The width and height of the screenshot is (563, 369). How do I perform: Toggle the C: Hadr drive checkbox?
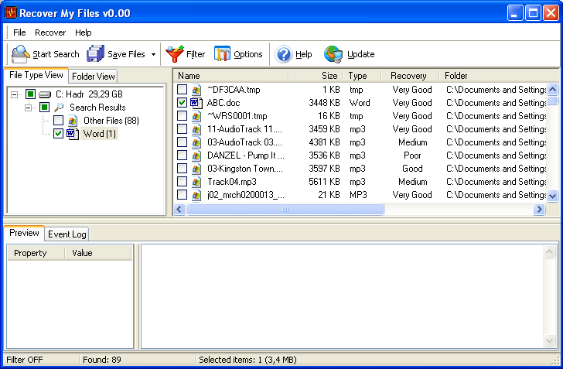point(30,94)
